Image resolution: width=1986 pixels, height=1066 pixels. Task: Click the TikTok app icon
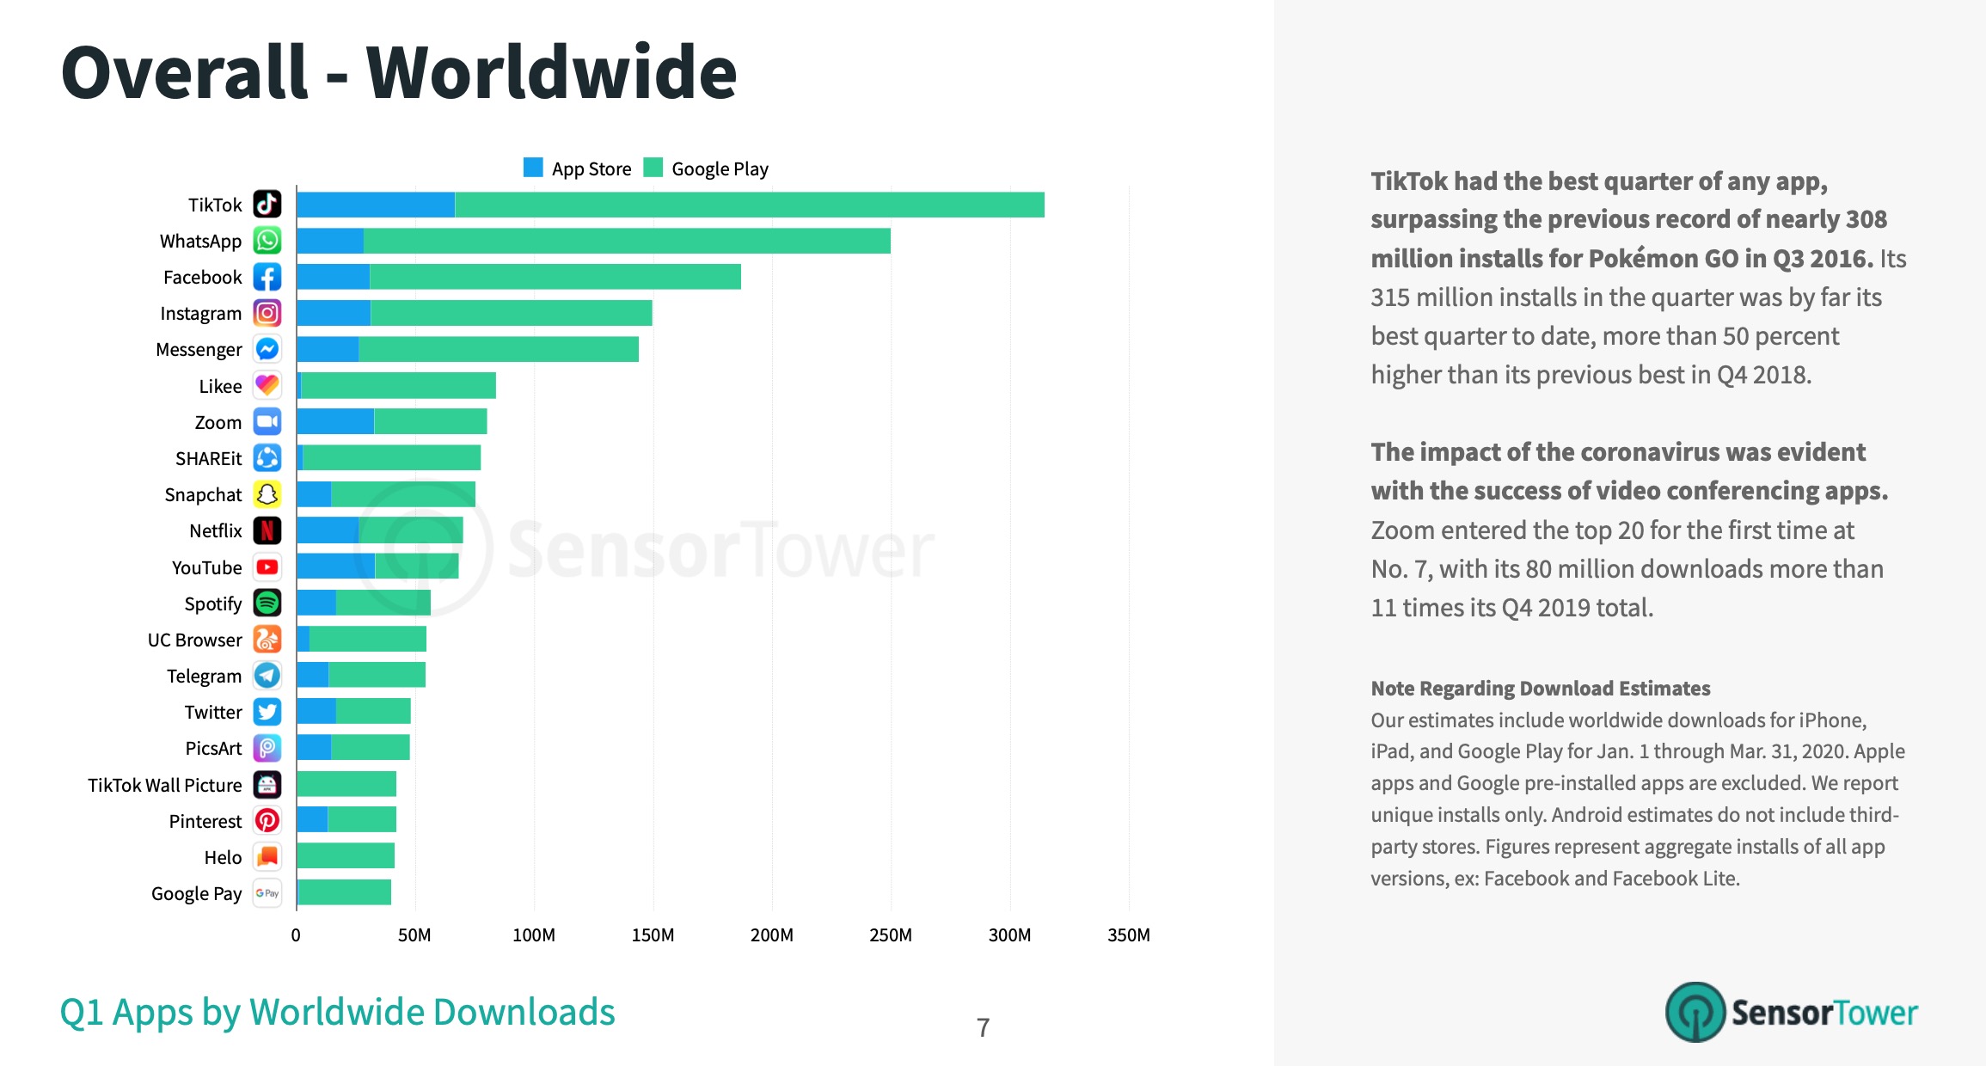(x=267, y=205)
